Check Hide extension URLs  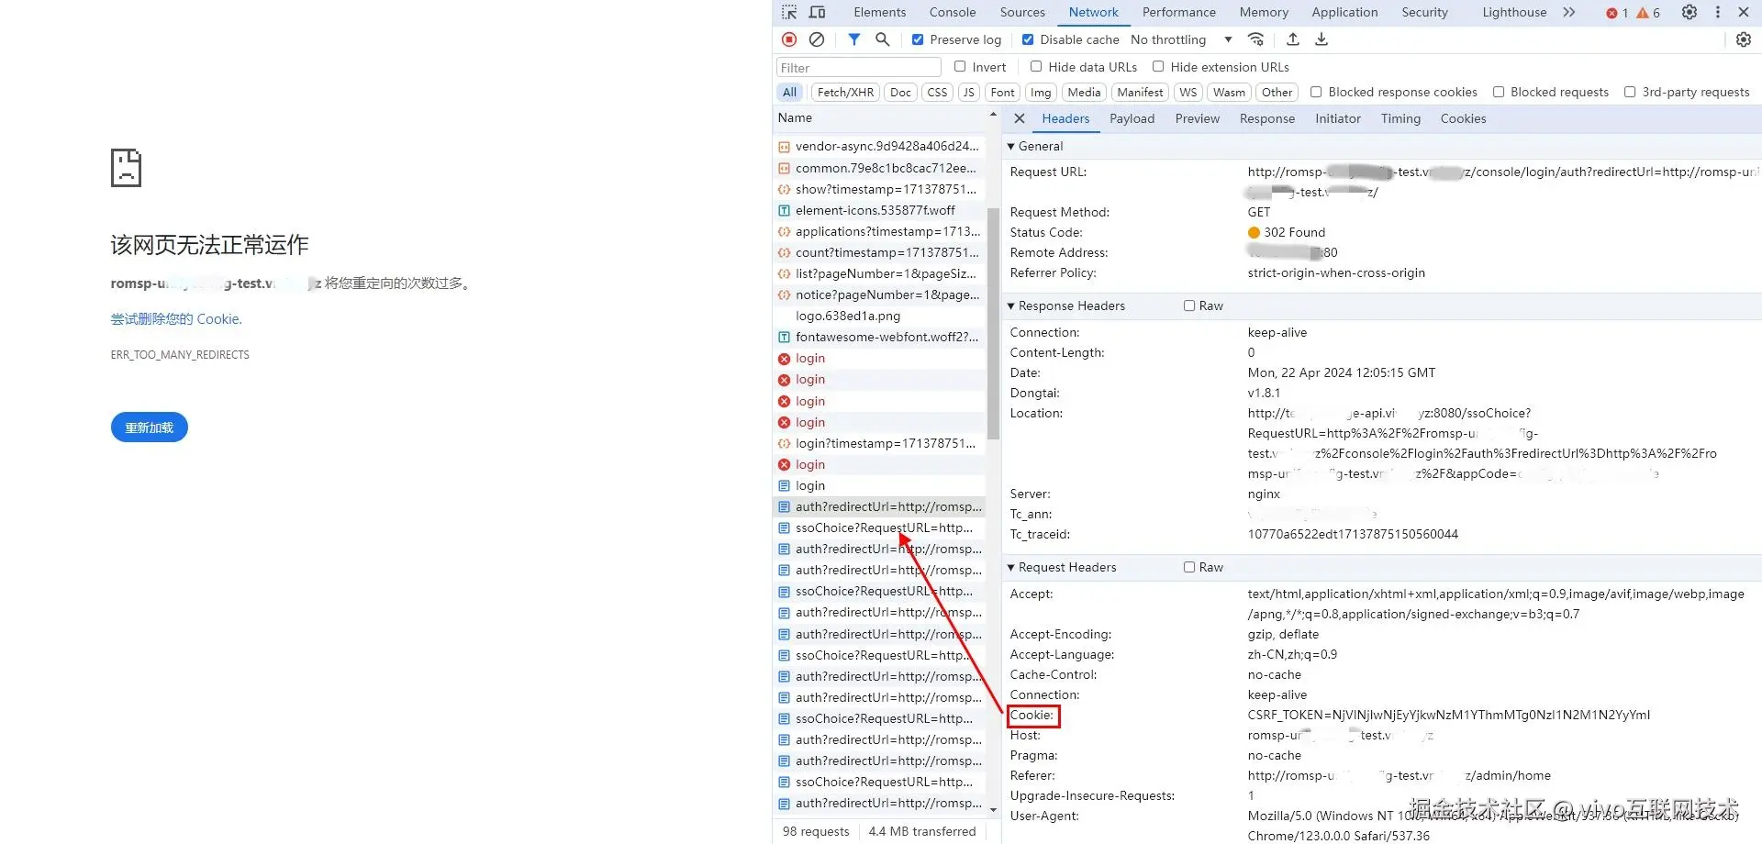click(x=1158, y=67)
